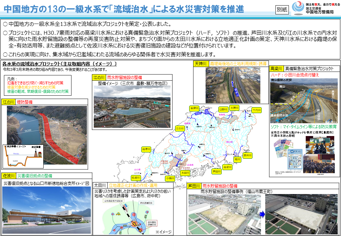Click the 太田川 tag beside 立地適正化計画の作成・運用
This screenshot has width=341, height=236.
(x=100, y=186)
